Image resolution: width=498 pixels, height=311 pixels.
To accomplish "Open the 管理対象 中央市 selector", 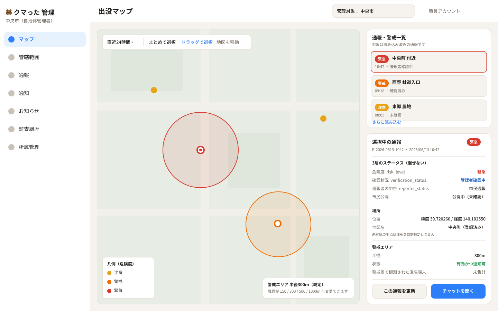I will (373, 11).
